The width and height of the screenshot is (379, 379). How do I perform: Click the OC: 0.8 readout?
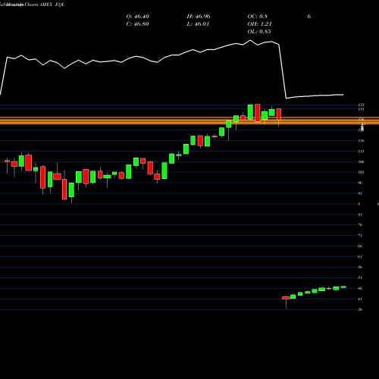coord(257,17)
